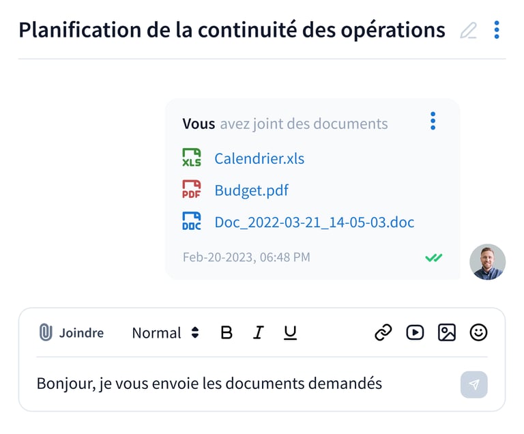Insert a video with play icon
Screen dimensions: 524x434
[x=415, y=333]
